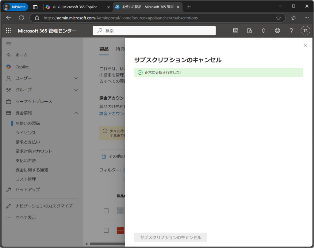The image size is (314, 248).
Task: Click the TS account avatar
Action: [305, 31]
